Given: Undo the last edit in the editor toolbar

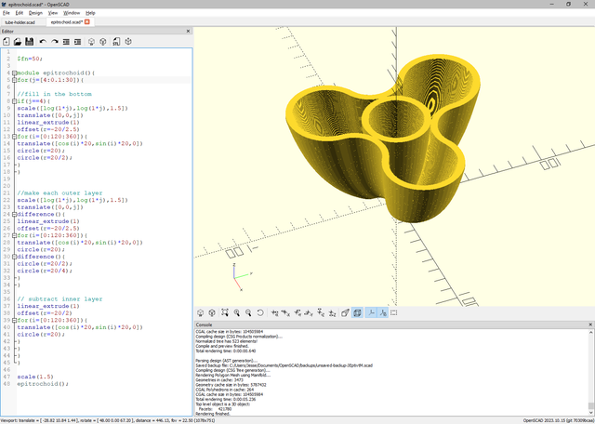Looking at the screenshot, I should [x=43, y=41].
